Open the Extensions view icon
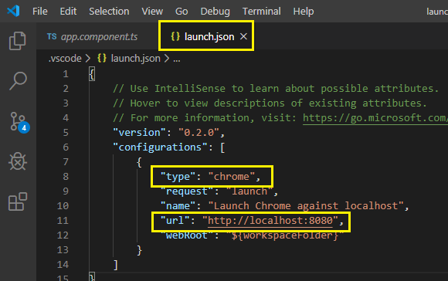This screenshot has height=281, width=448. click(x=18, y=201)
